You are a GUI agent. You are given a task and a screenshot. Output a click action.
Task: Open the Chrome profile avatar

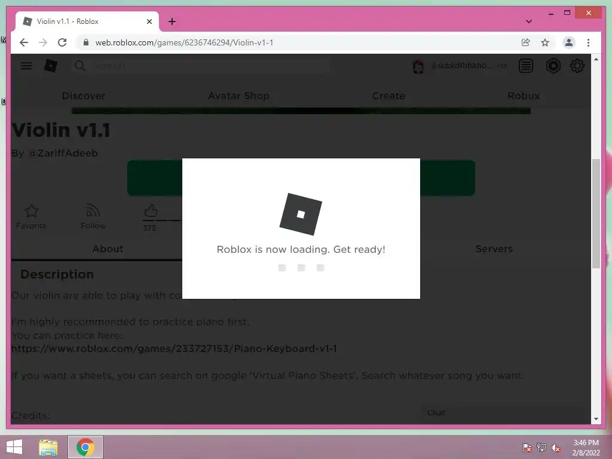pos(569,42)
